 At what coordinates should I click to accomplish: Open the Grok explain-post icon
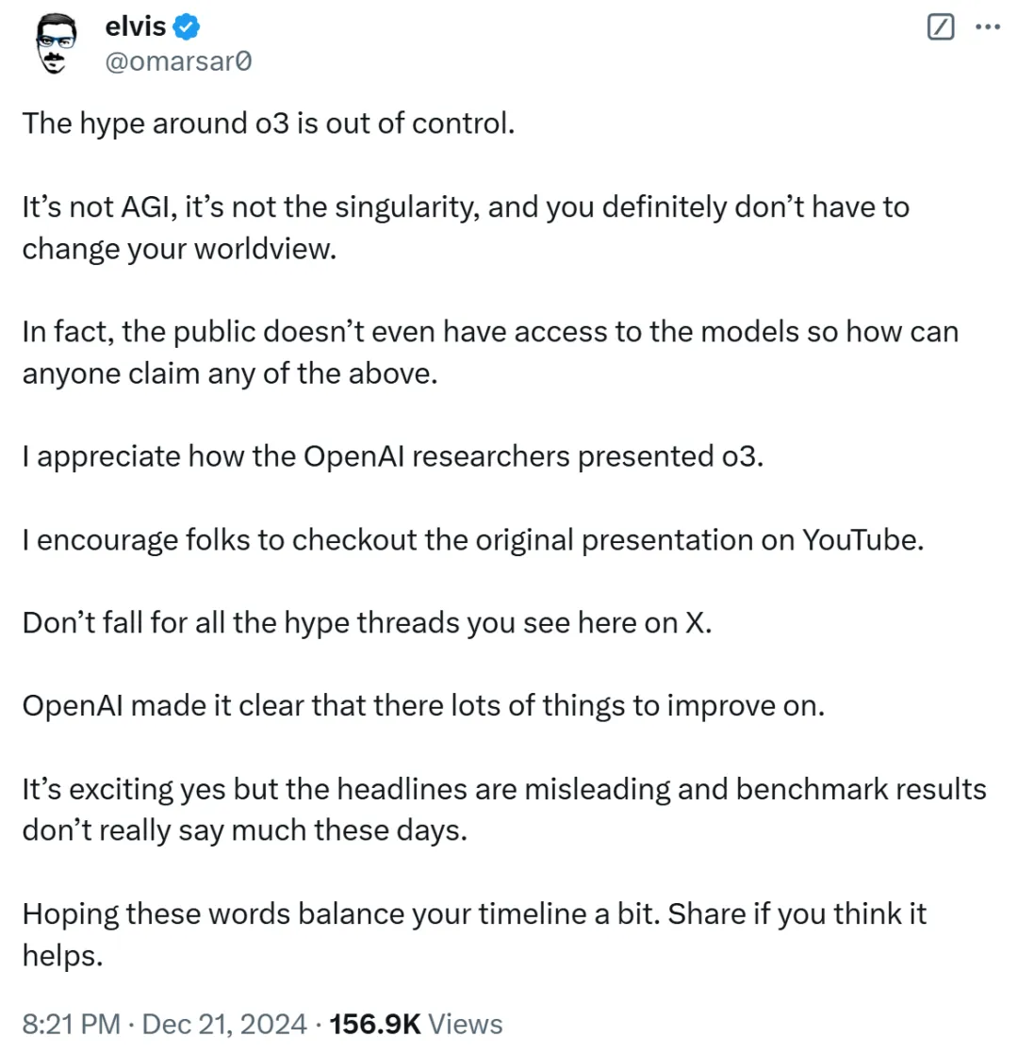click(x=940, y=27)
